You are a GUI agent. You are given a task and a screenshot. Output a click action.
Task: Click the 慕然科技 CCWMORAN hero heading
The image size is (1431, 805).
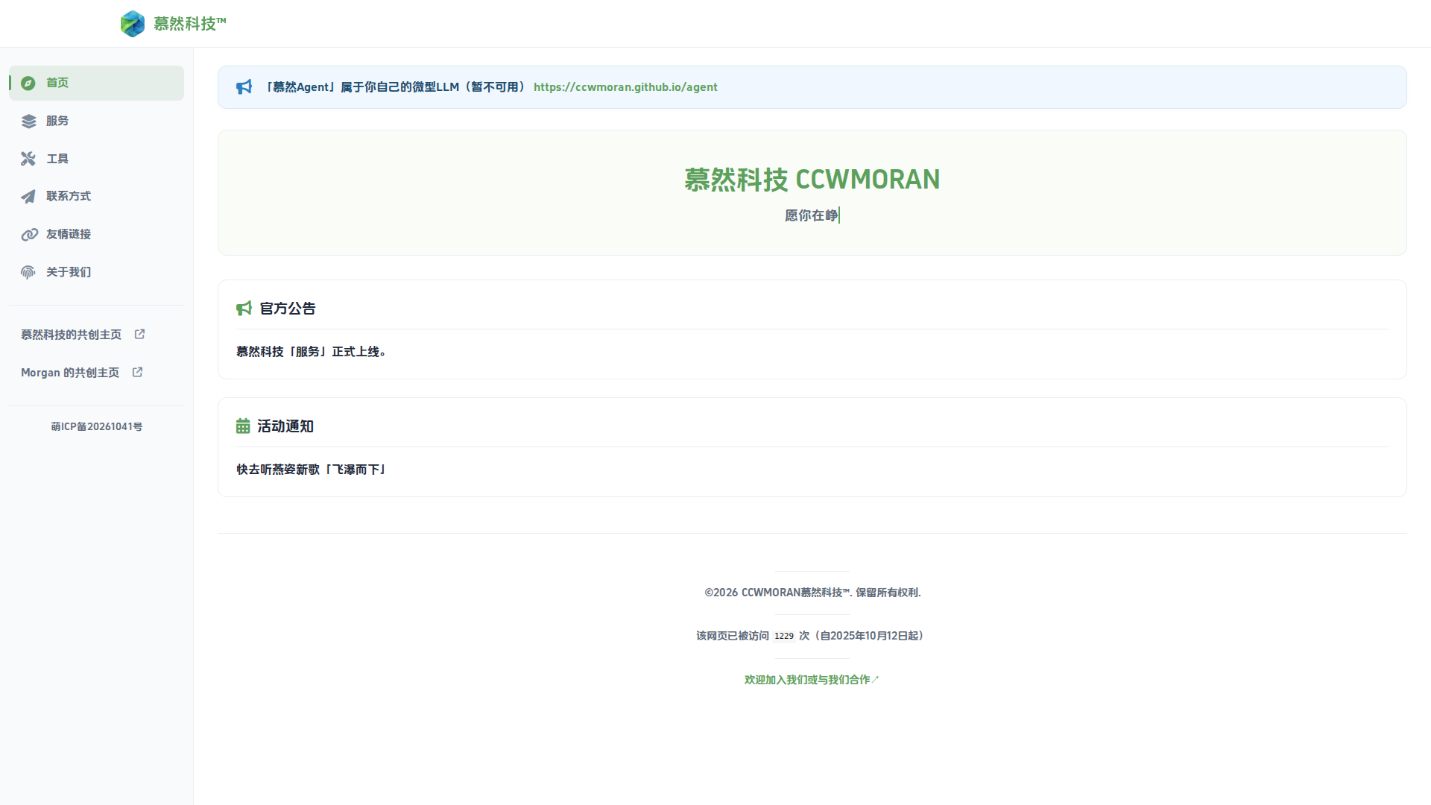tap(812, 180)
